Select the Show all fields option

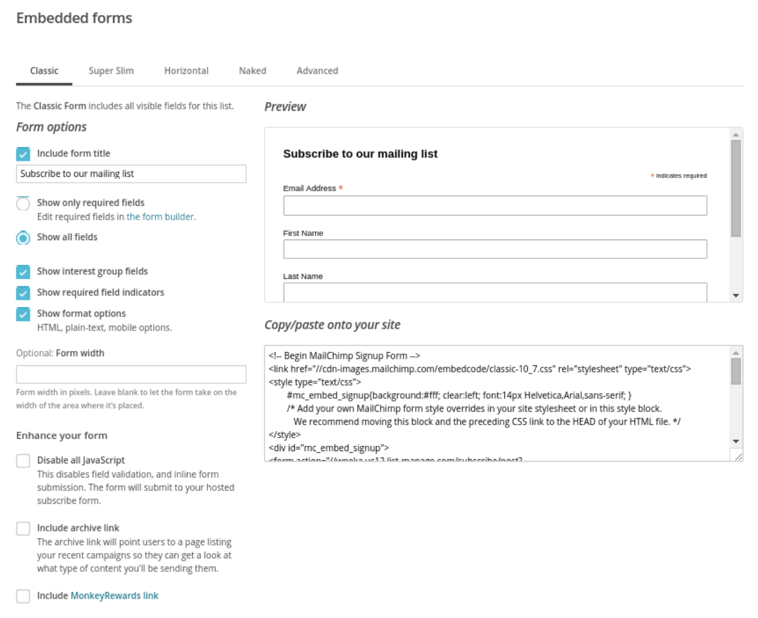[x=22, y=237]
